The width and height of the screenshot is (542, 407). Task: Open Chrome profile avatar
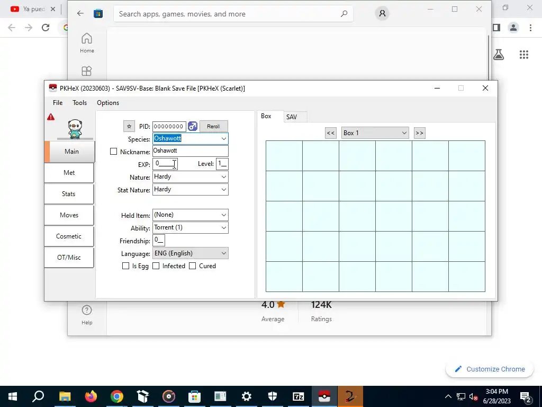[x=513, y=28]
